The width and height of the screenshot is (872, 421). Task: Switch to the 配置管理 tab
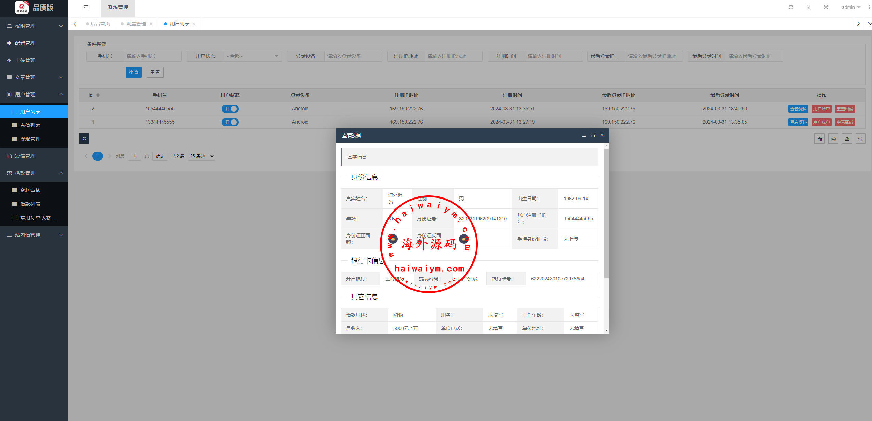(x=136, y=24)
